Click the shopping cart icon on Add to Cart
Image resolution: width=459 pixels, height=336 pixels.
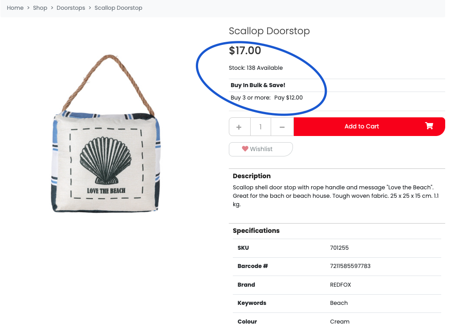pos(429,126)
